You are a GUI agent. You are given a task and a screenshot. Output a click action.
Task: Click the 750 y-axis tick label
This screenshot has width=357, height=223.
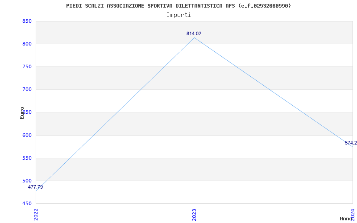(27, 66)
